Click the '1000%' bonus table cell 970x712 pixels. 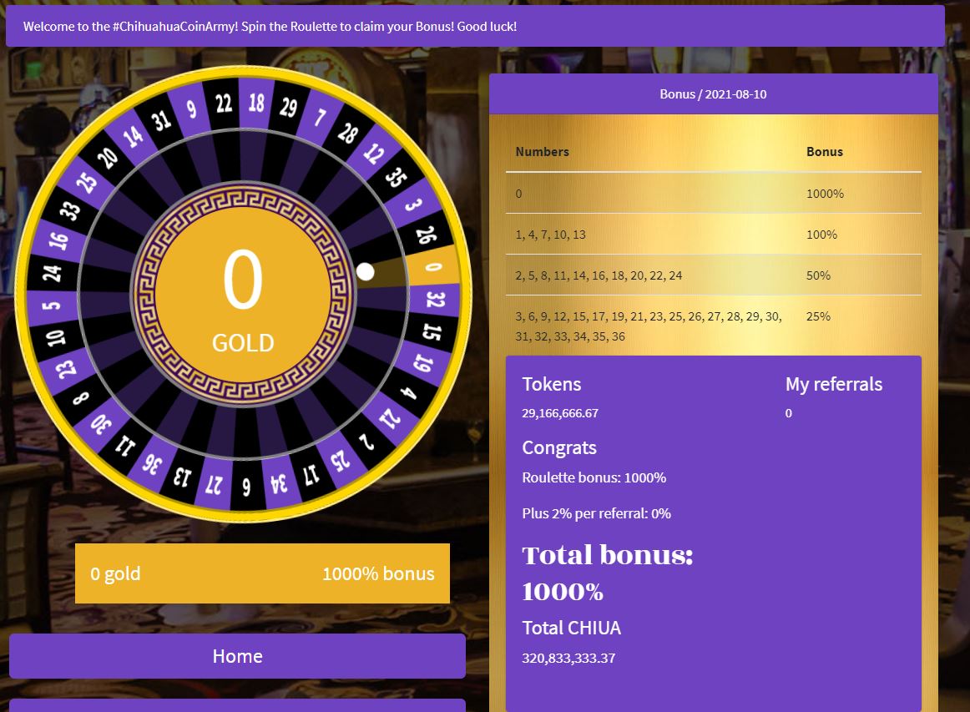(x=825, y=194)
